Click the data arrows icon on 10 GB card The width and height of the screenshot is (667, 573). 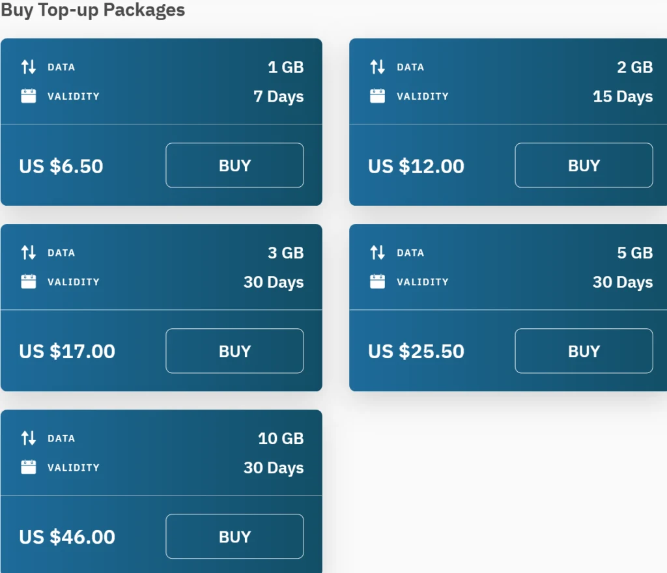[29, 438]
